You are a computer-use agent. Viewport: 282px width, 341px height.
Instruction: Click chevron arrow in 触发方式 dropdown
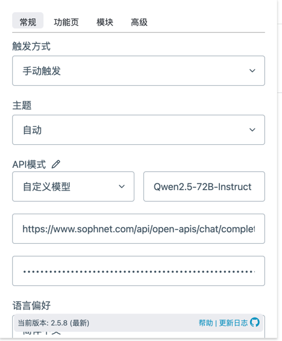(252, 71)
